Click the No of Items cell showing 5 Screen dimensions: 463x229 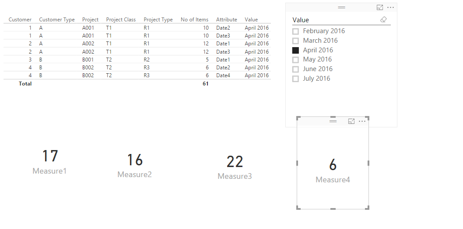tap(207, 59)
